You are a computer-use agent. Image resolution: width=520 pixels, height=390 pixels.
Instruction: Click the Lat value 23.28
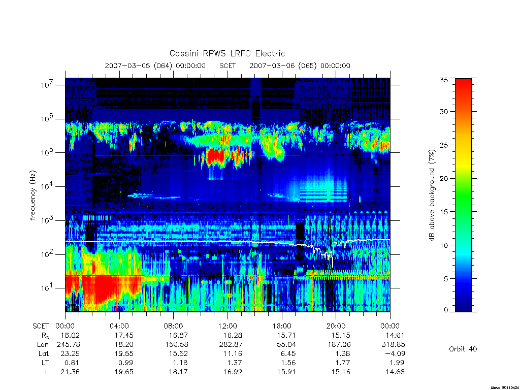[x=70, y=353]
